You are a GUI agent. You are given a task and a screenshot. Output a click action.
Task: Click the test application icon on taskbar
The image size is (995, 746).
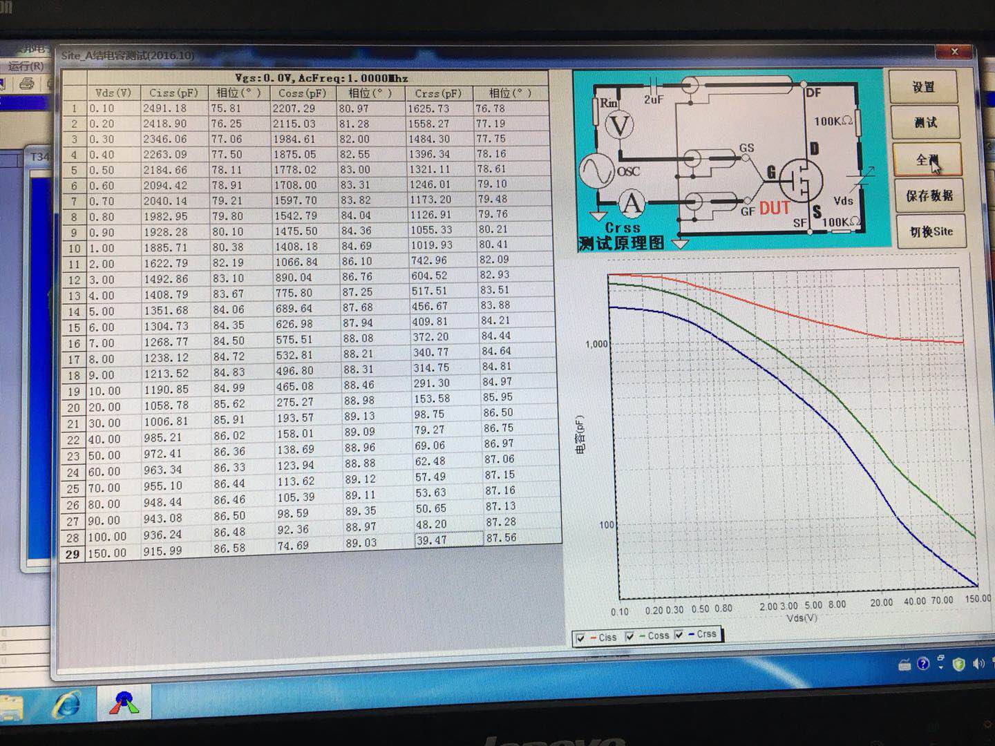pos(124,703)
